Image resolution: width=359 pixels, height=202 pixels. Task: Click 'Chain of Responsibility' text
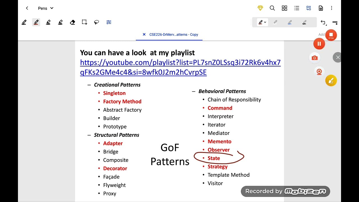coord(234,100)
